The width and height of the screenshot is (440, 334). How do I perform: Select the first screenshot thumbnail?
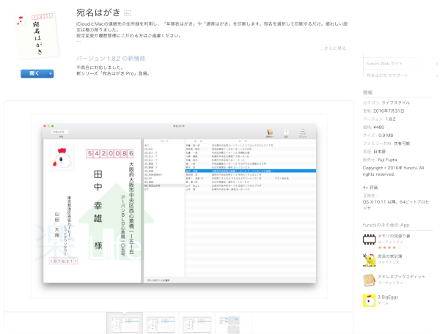(125, 324)
